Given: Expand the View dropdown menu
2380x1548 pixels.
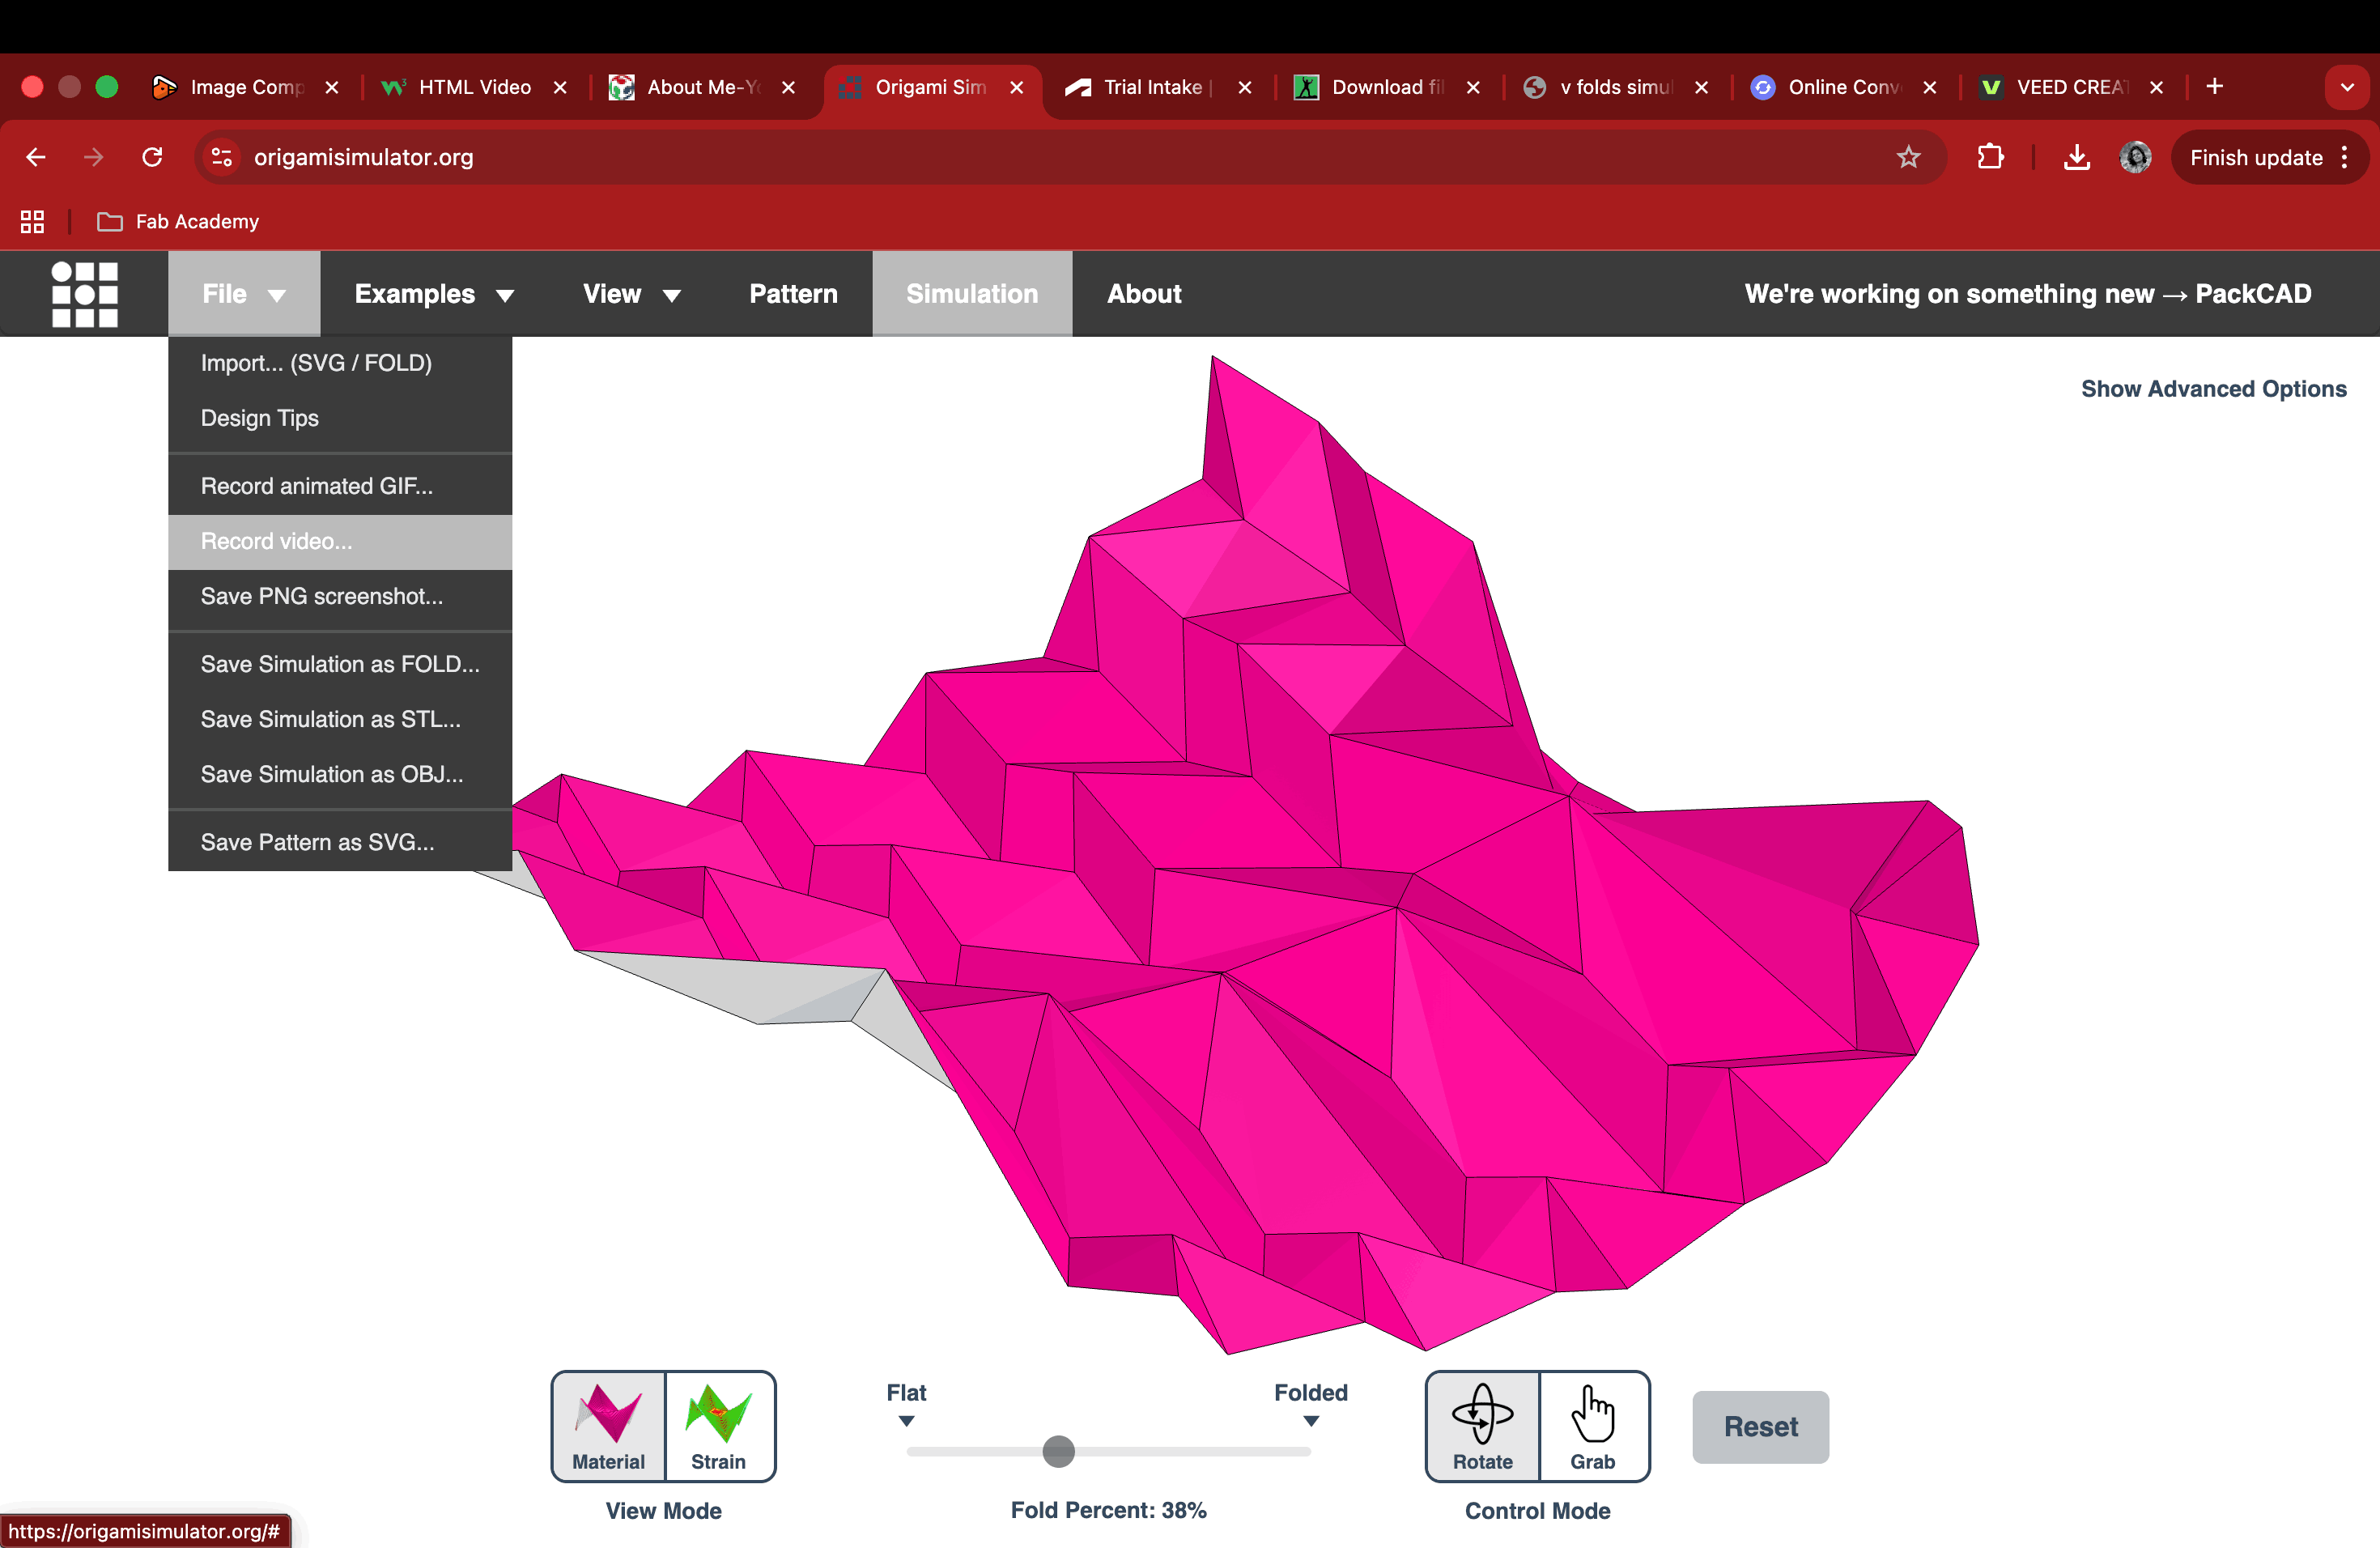Looking at the screenshot, I should tap(631, 294).
